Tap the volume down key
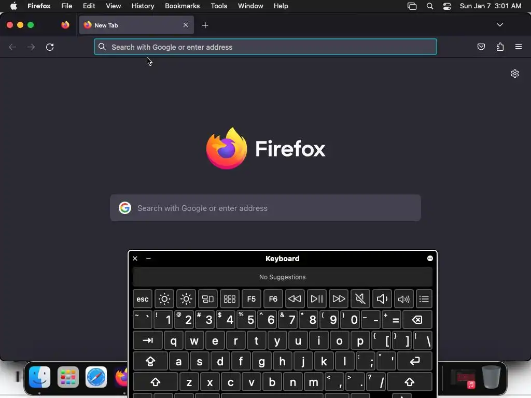Screen dimensions: 531x398 382,299
